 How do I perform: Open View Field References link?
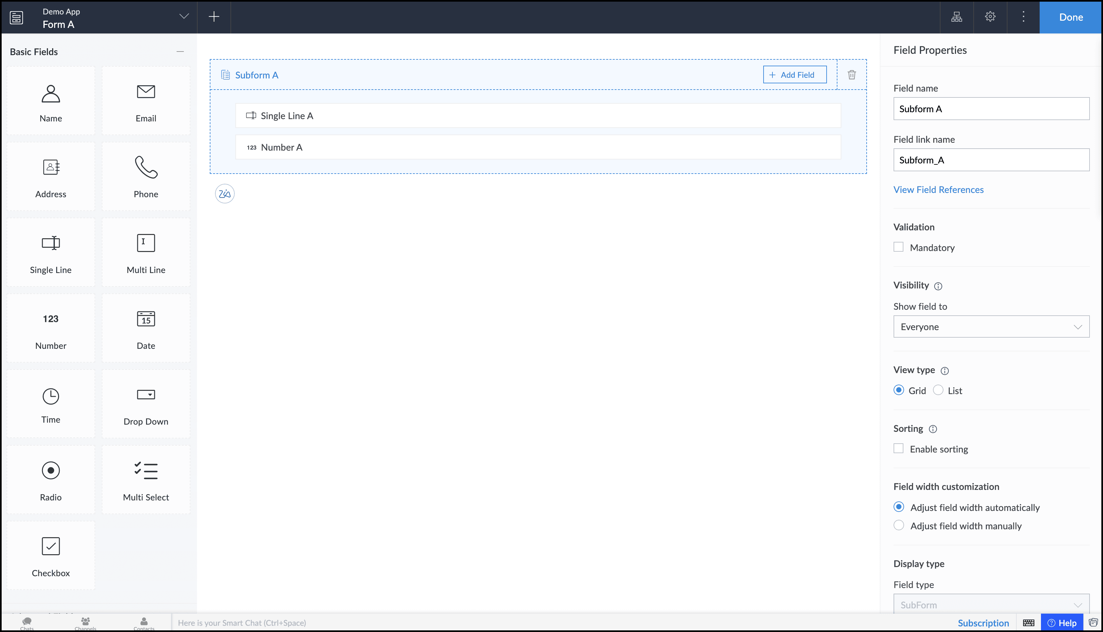tap(938, 190)
